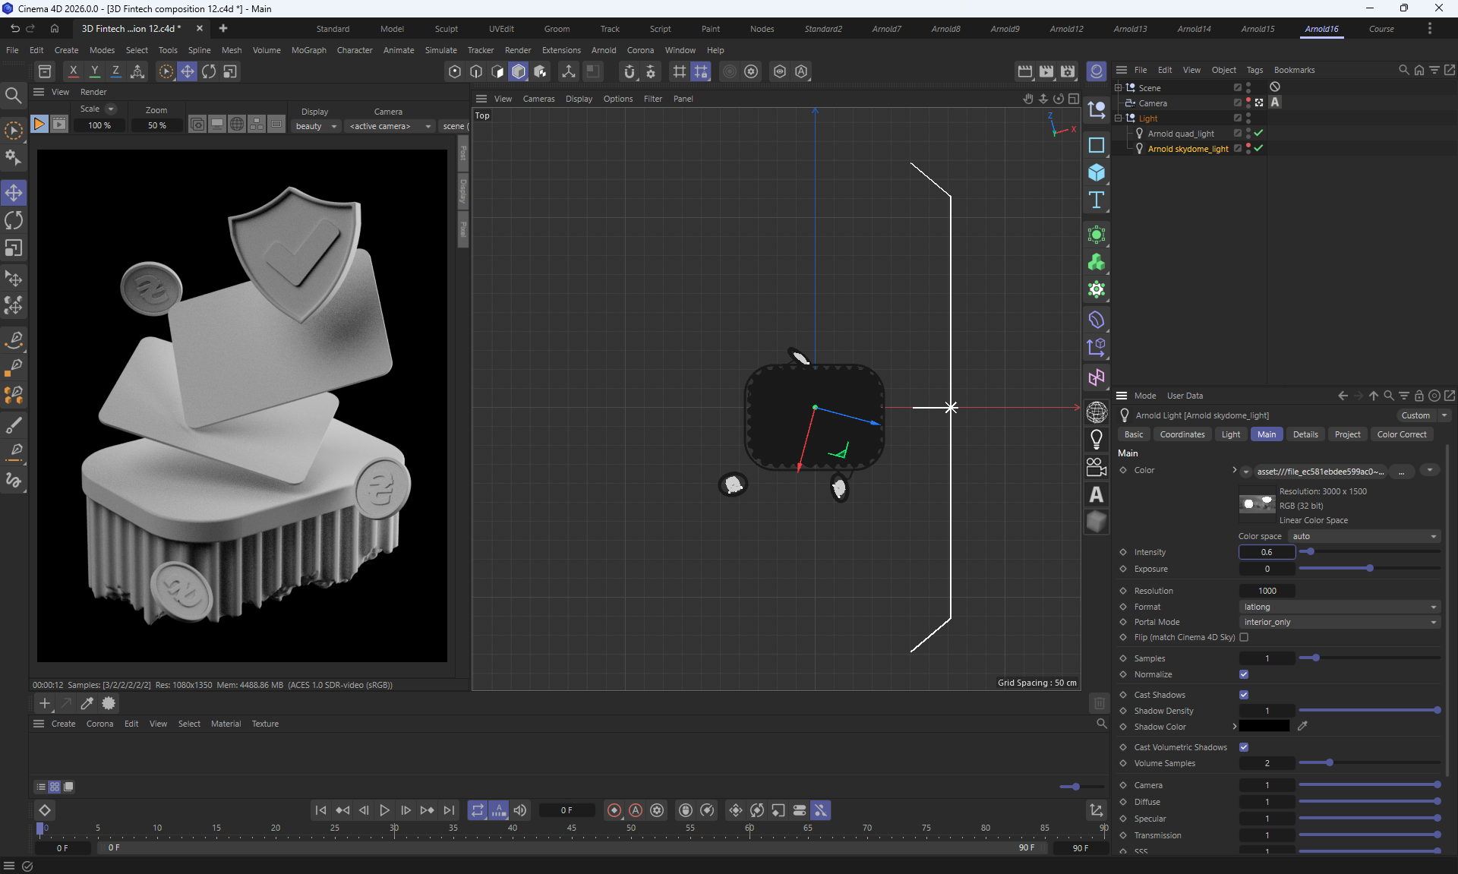
Task: Start the IPR render play button
Action: (x=39, y=125)
